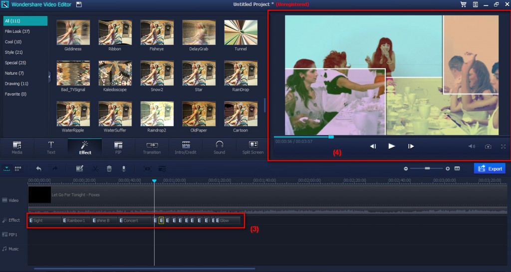Open the Sound tab
Image resolution: width=511 pixels, height=272 pixels.
(220, 148)
